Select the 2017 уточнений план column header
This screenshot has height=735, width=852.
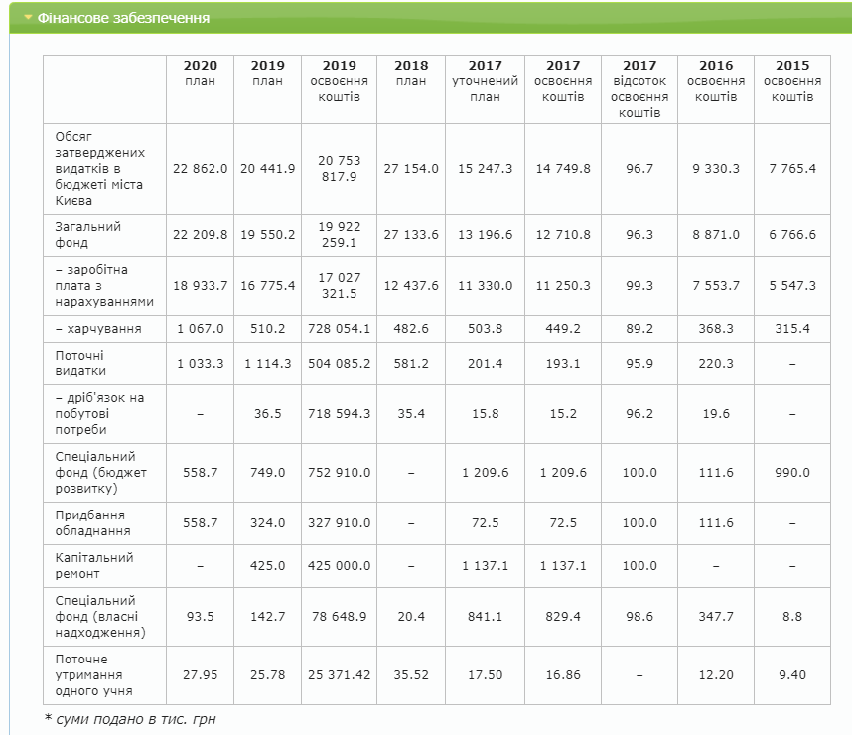[x=485, y=81]
